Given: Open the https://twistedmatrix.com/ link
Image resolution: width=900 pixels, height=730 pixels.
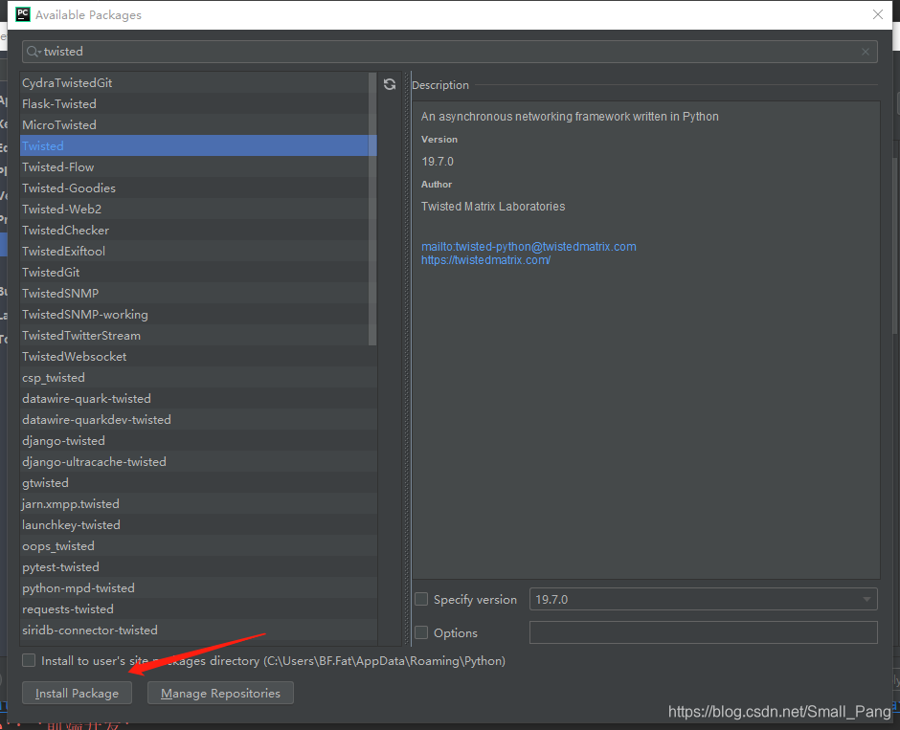Looking at the screenshot, I should coord(485,260).
